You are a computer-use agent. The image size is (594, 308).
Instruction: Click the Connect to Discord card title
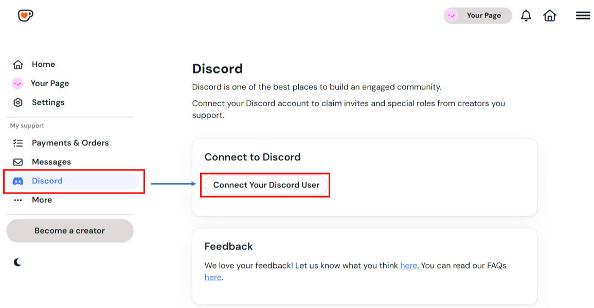[253, 157]
